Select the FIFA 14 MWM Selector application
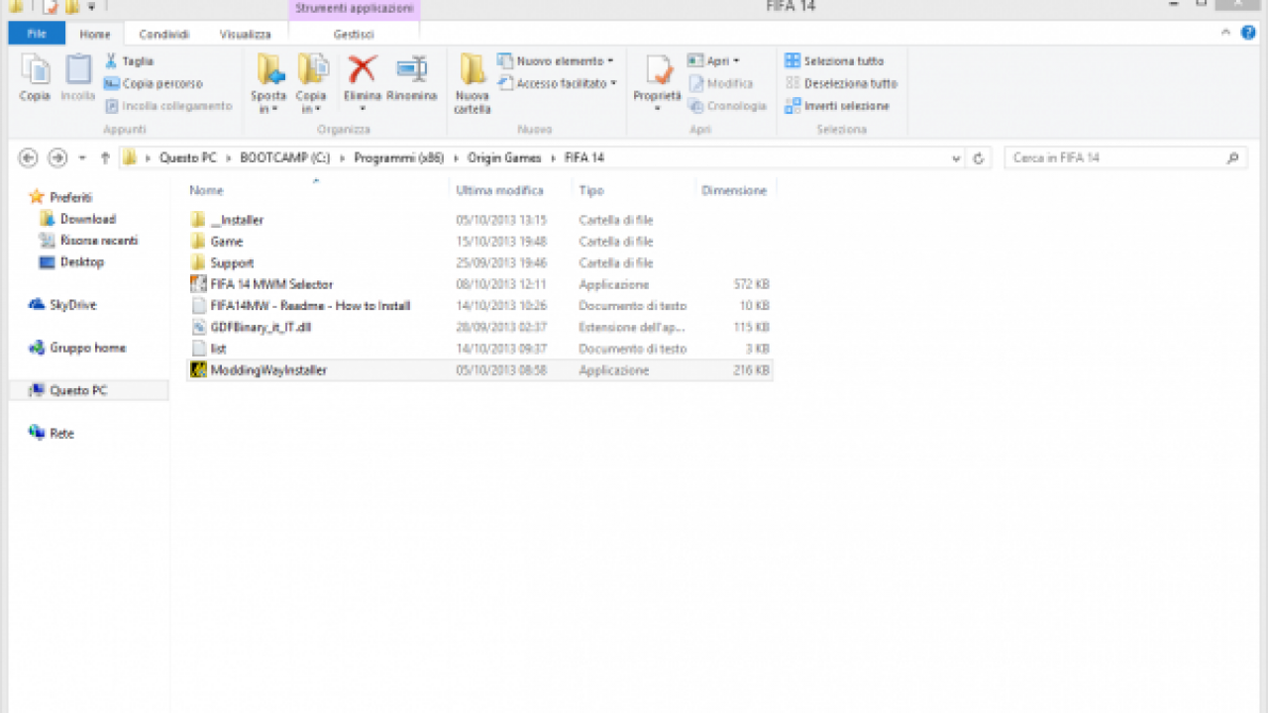1268x713 pixels. 479,284
